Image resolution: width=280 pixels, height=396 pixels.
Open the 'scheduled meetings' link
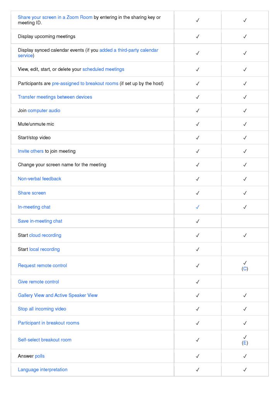coord(103,70)
